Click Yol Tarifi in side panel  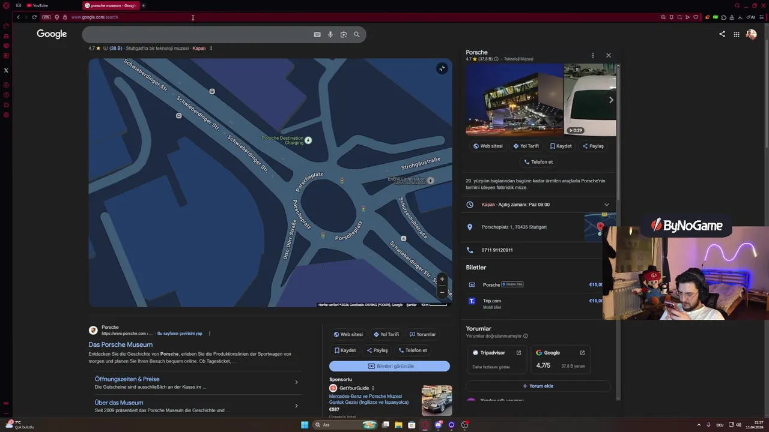(x=526, y=146)
